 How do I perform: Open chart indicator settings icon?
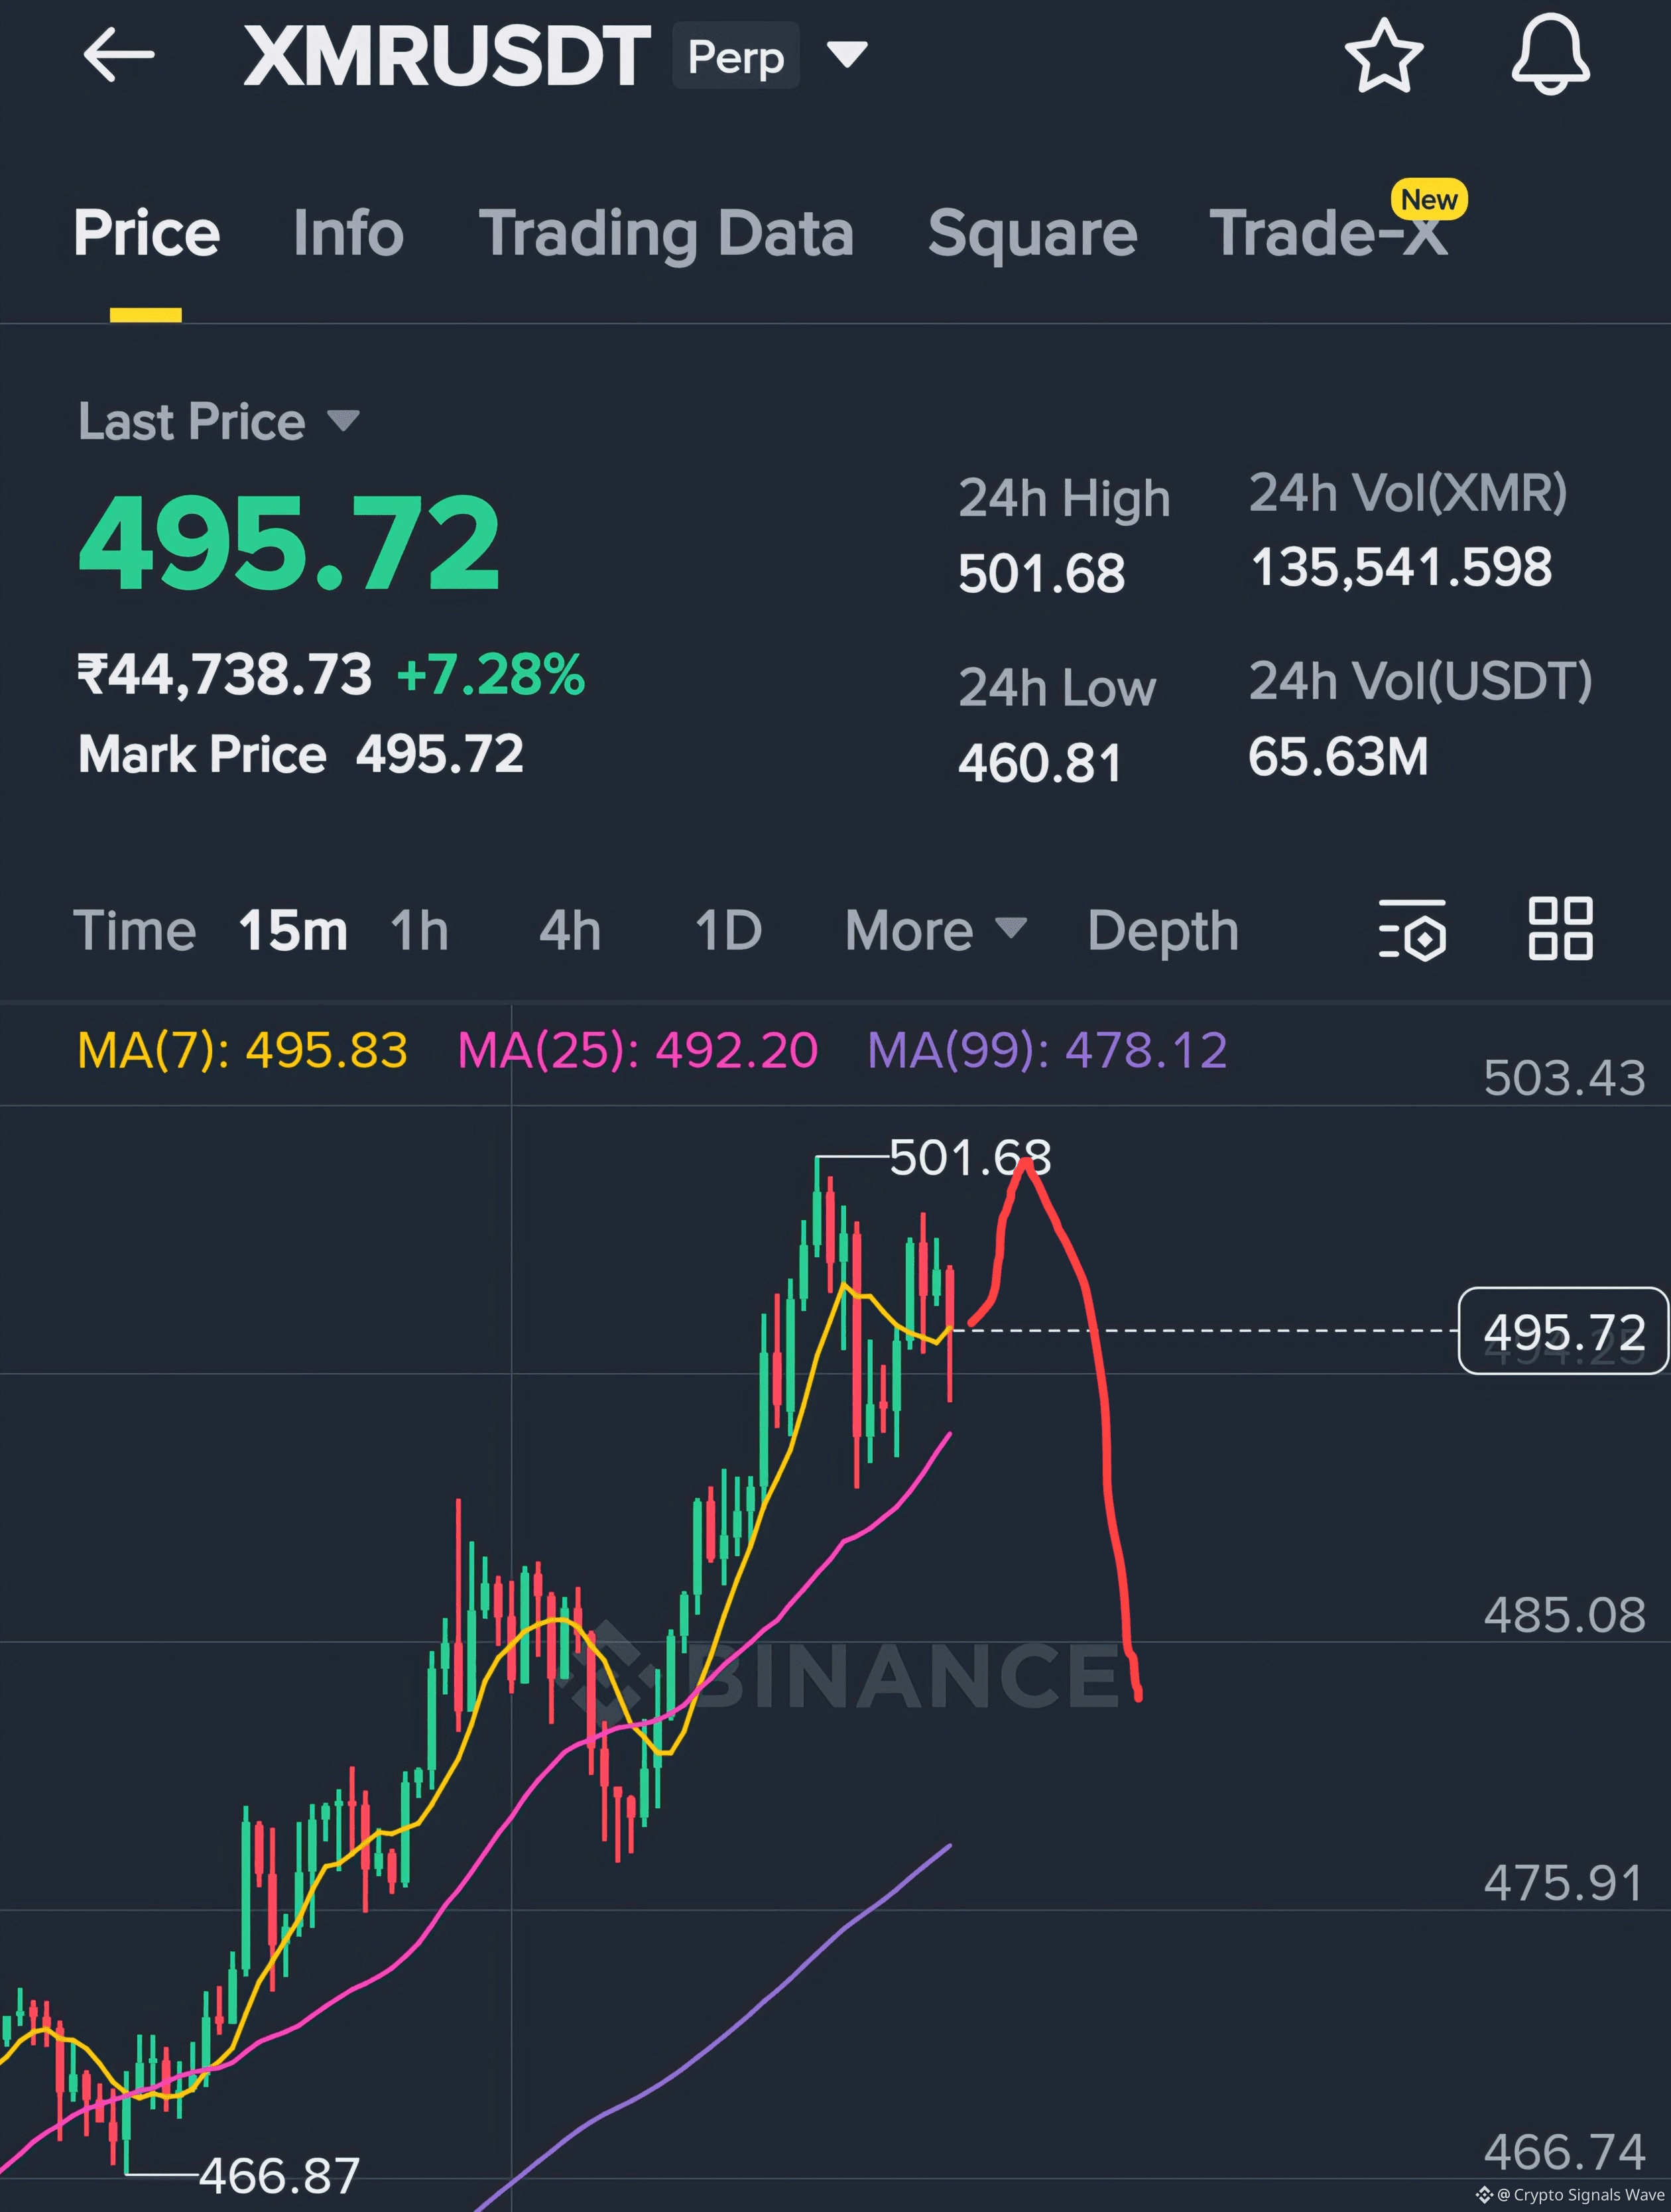point(1412,930)
